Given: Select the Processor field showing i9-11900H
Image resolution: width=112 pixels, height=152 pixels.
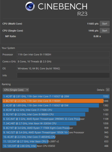Looking at the screenshot, I should tap(63, 54).
